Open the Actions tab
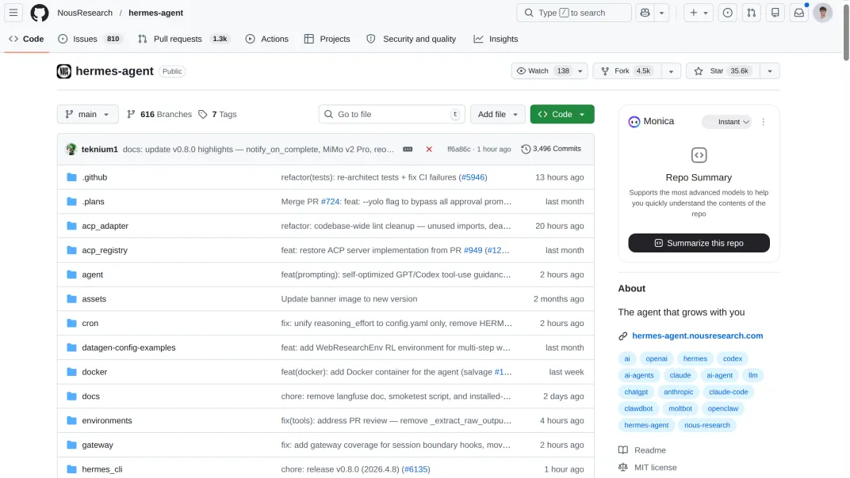The image size is (850, 478). [266, 39]
